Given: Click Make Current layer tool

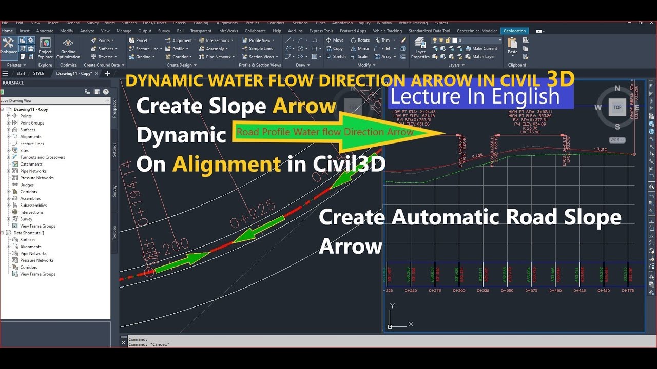Looking at the screenshot, I should pos(480,49).
